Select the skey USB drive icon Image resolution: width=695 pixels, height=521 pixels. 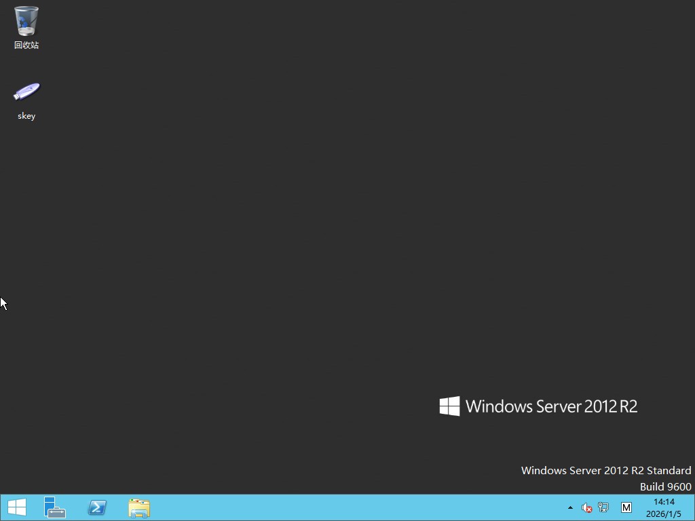[26, 92]
